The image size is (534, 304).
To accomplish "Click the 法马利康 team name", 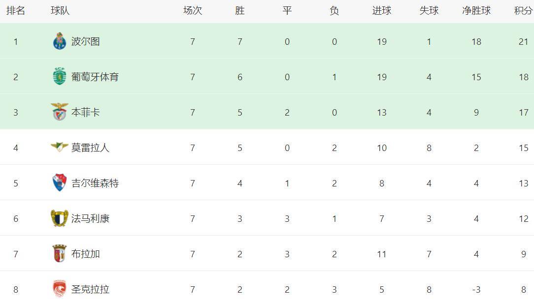I will pos(90,218).
